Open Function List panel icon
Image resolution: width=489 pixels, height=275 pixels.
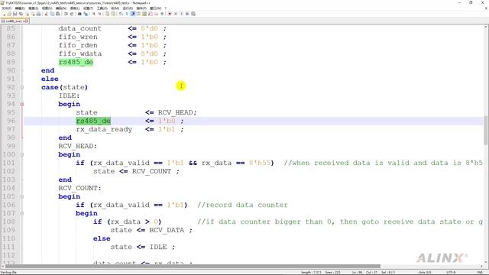[x=150, y=14]
